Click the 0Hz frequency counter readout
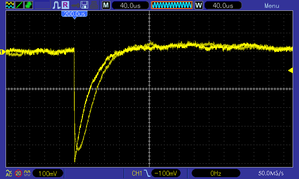This screenshot has width=299, height=179. [216, 173]
